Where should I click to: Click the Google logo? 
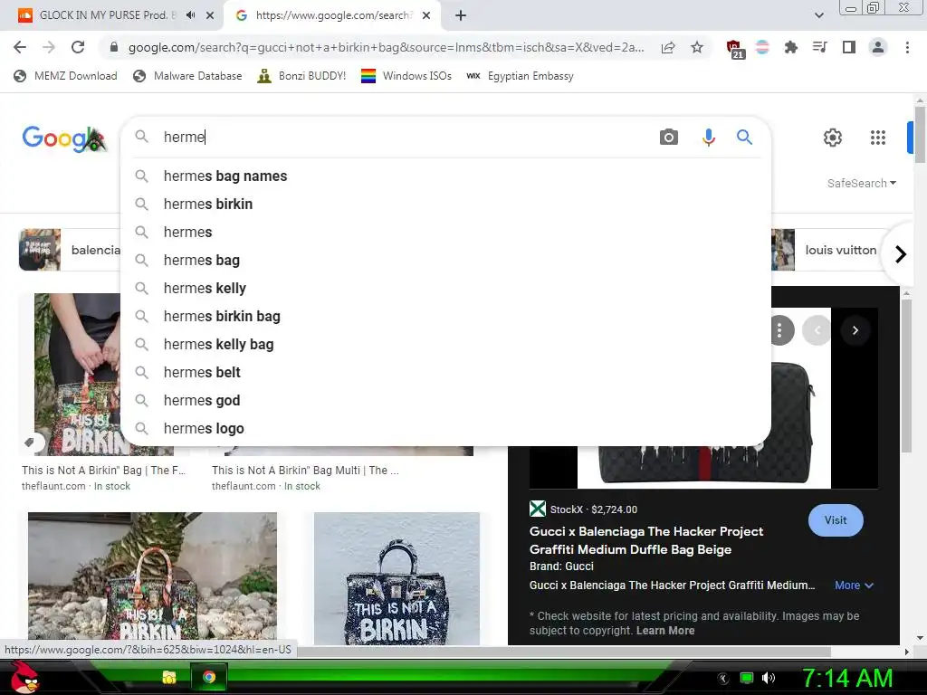point(64,138)
